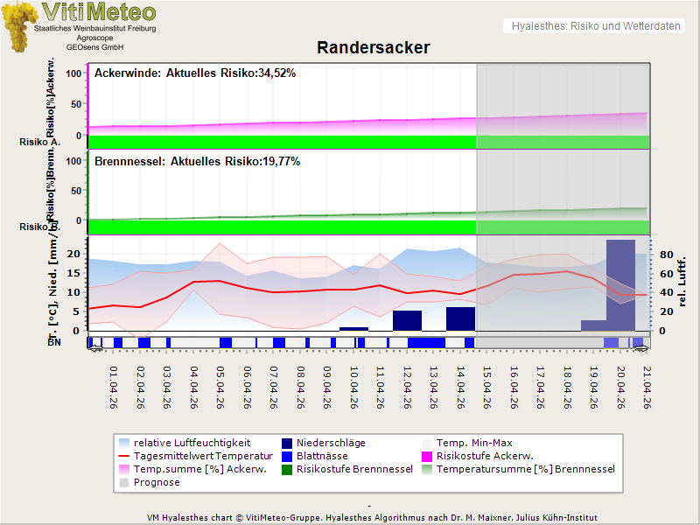Click the Risikostufe Brennnessel green swatch
Screen dimensions: 700x525
coord(288,469)
